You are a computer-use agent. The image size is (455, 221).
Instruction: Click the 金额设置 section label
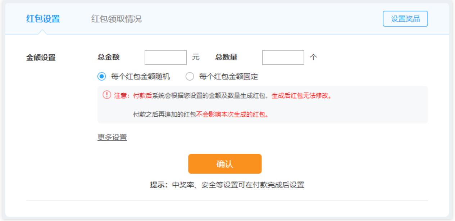click(41, 57)
